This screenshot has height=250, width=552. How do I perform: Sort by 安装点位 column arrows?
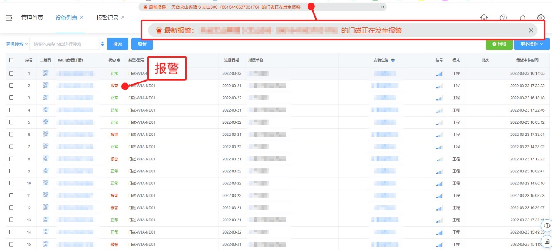393,60
